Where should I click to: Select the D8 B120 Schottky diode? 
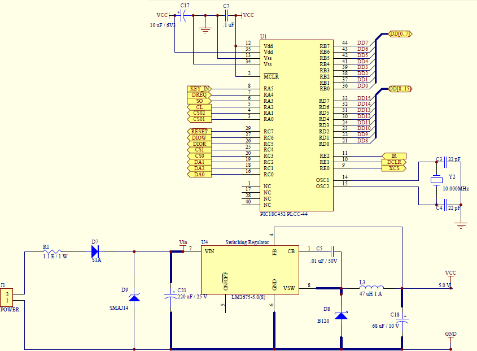341,315
